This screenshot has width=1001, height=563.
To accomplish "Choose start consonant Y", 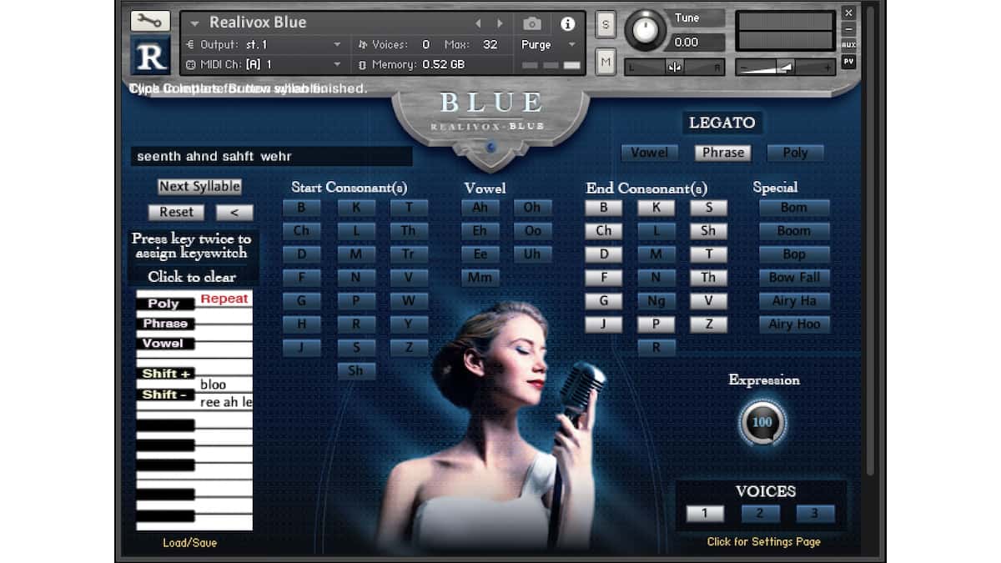I will (x=409, y=324).
